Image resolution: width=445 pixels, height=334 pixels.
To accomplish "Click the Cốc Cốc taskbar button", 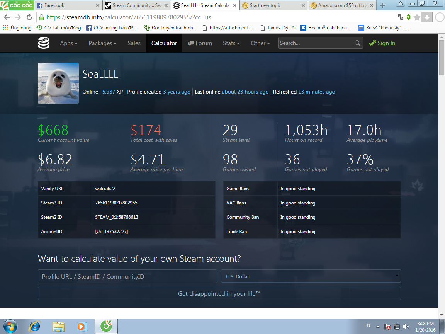I will tap(106, 326).
